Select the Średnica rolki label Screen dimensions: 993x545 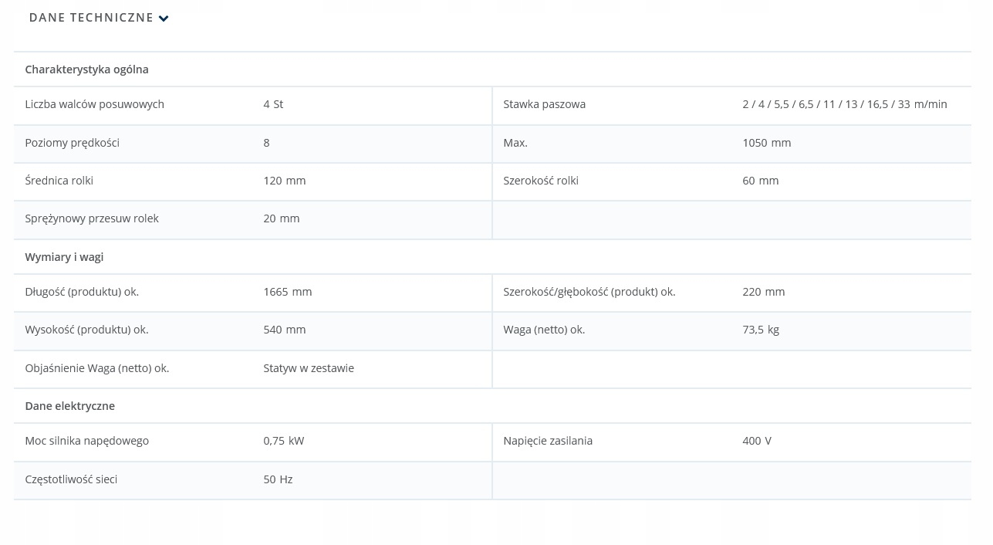pos(59,181)
